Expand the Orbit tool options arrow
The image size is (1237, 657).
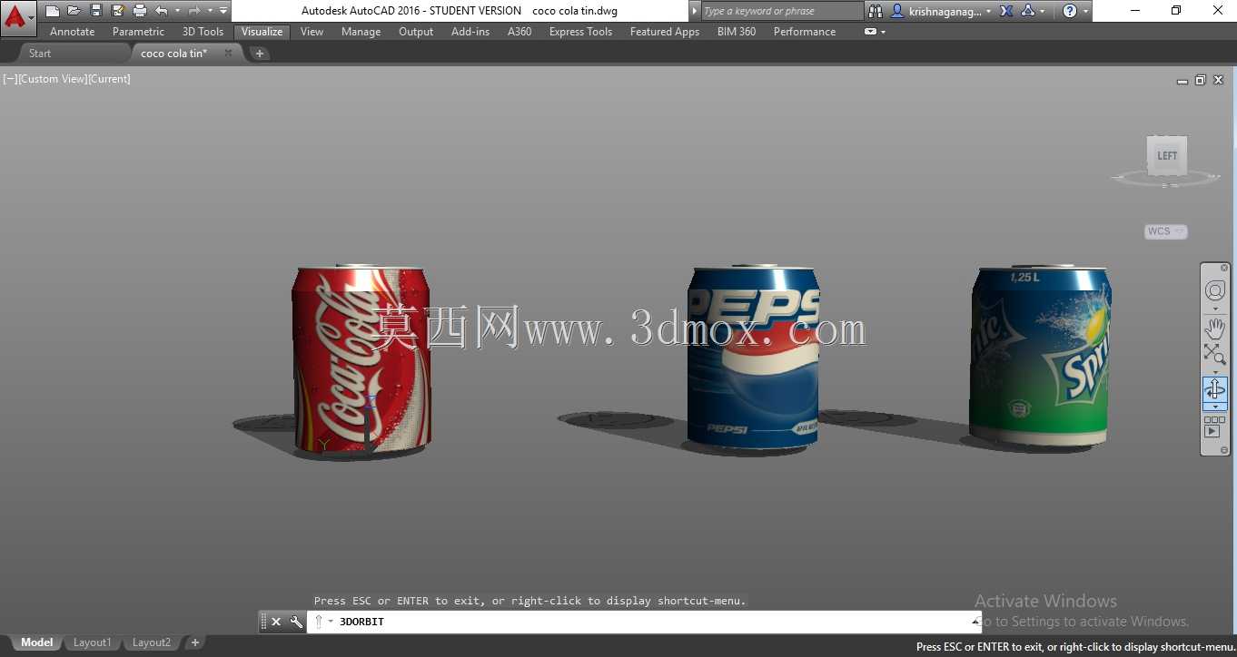click(x=1215, y=407)
